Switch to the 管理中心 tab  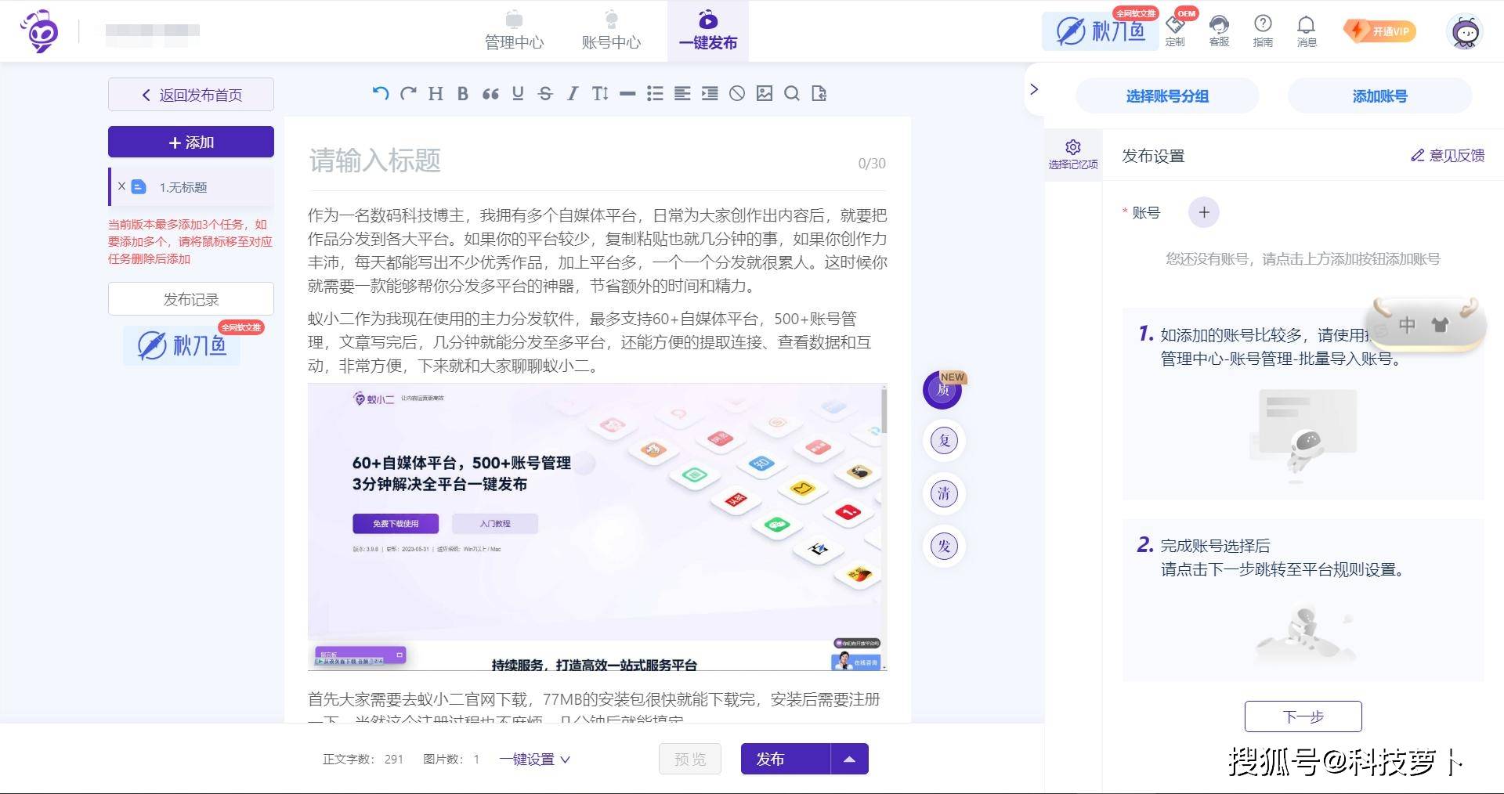[x=514, y=31]
